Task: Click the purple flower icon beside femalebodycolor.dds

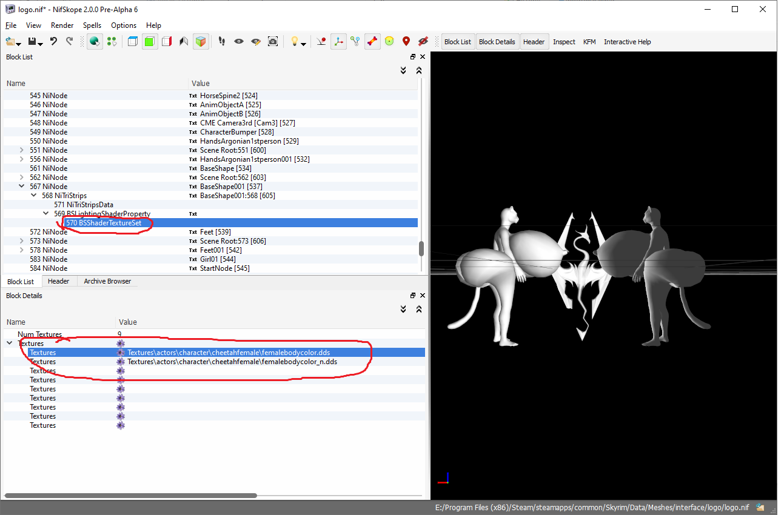Action: pyautogui.click(x=121, y=353)
